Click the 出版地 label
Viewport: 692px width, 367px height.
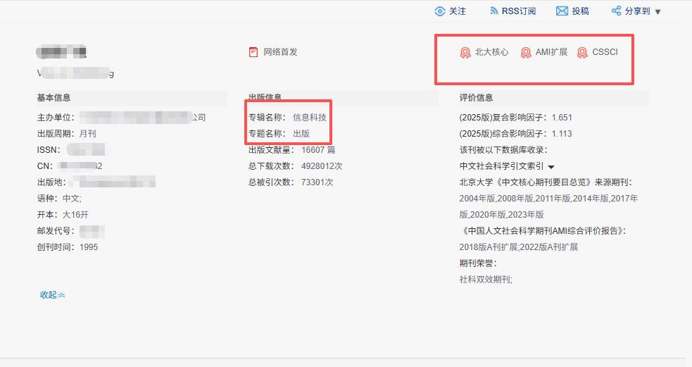pyautogui.click(x=51, y=182)
